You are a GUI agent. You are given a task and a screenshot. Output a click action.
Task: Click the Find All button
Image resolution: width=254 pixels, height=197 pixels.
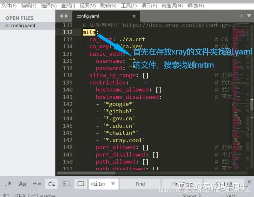click(224, 184)
